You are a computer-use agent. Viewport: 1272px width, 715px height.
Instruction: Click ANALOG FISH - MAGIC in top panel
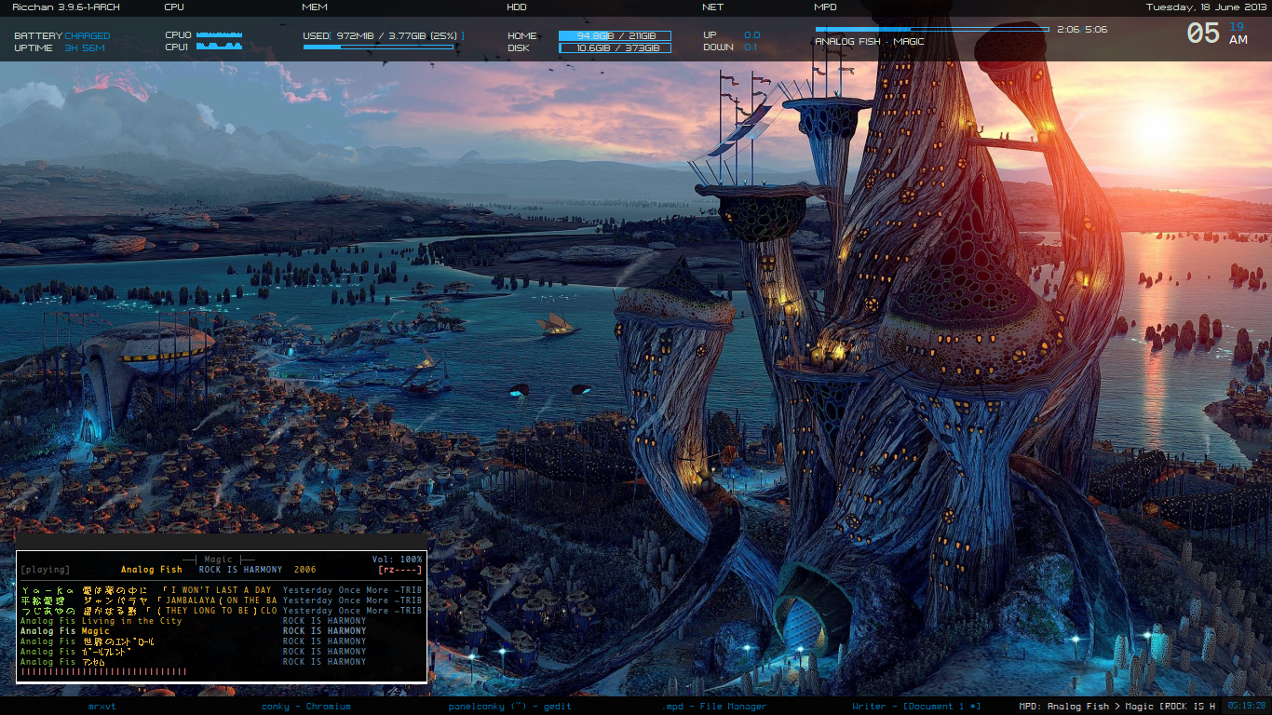pos(870,41)
